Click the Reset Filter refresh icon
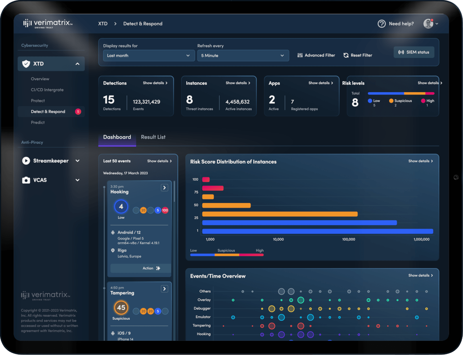The height and width of the screenshot is (355, 463). [346, 55]
